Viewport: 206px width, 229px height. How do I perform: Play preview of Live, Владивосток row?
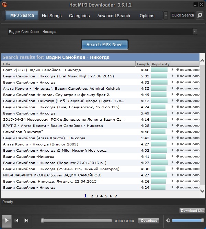(x=172, y=107)
